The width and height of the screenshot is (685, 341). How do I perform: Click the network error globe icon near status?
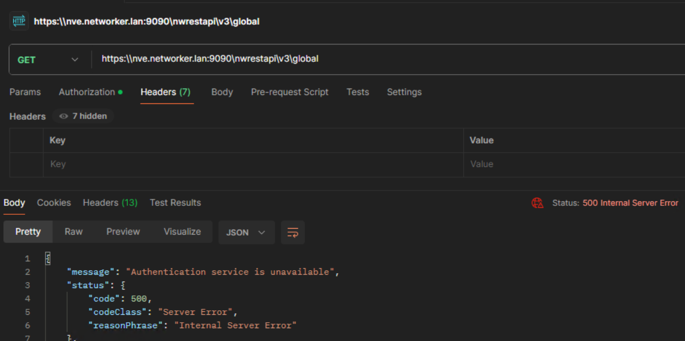point(537,202)
